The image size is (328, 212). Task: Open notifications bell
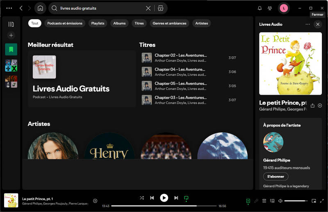pyautogui.click(x=260, y=8)
